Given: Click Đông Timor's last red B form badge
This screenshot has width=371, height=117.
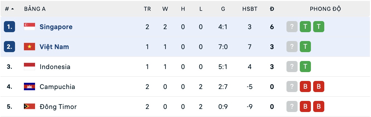Looking at the screenshot, I should tap(319, 106).
